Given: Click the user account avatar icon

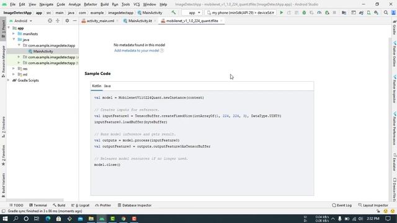Looking at the screenshot, I should [393, 12].
